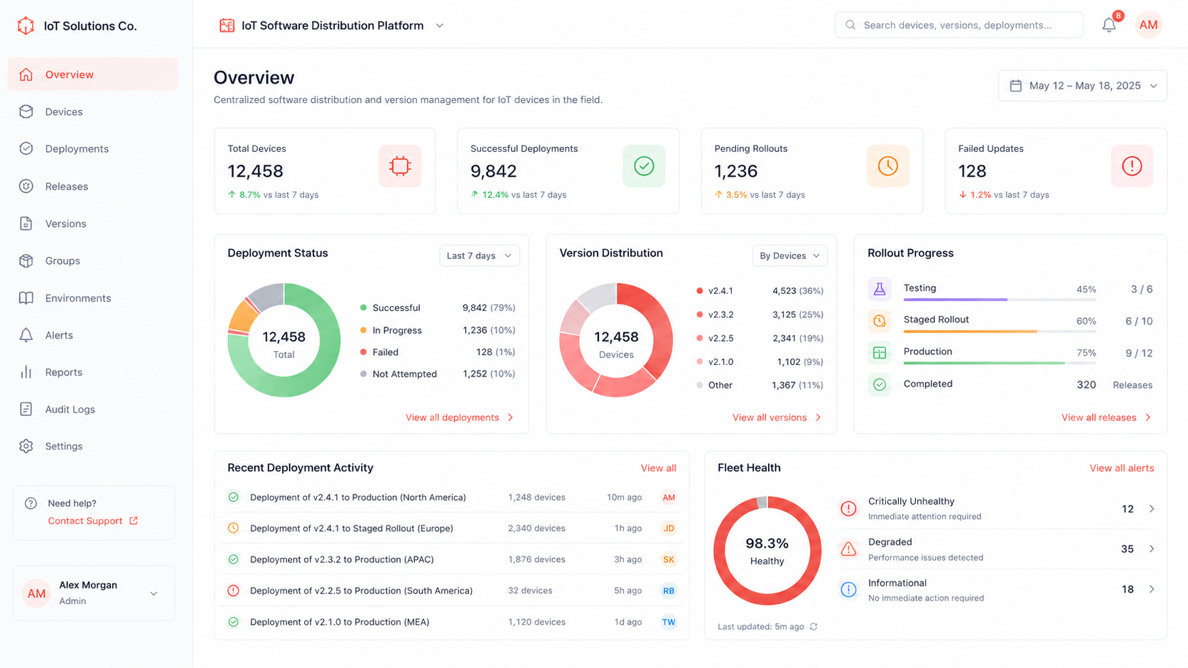The image size is (1188, 668).
Task: Click the Total Devices chip icon
Action: coord(400,166)
